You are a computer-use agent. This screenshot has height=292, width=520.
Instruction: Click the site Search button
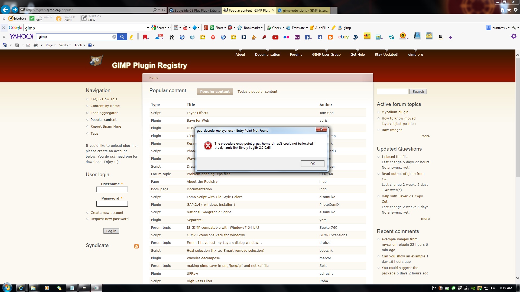[418, 92]
